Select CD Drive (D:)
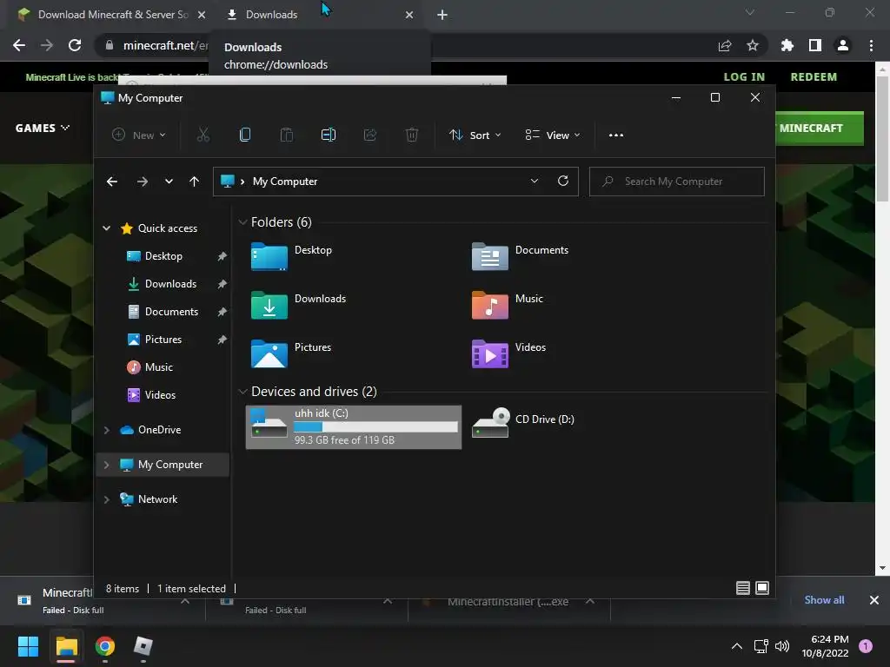The width and height of the screenshot is (890, 667). coord(523,423)
